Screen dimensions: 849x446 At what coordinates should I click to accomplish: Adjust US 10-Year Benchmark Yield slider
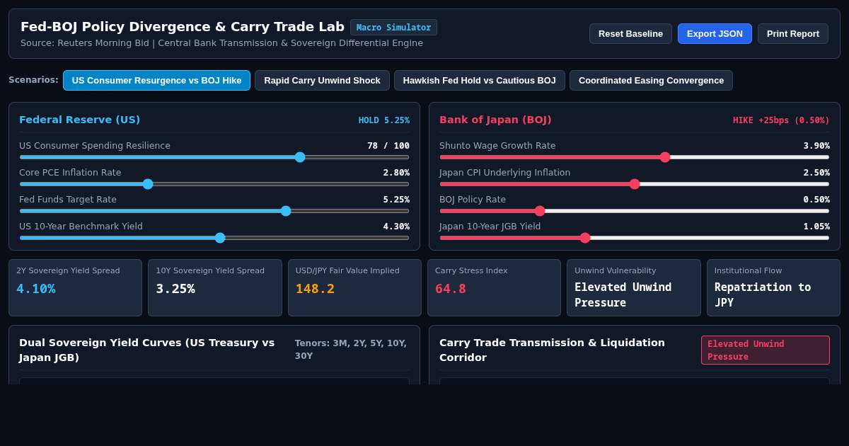[214, 238]
